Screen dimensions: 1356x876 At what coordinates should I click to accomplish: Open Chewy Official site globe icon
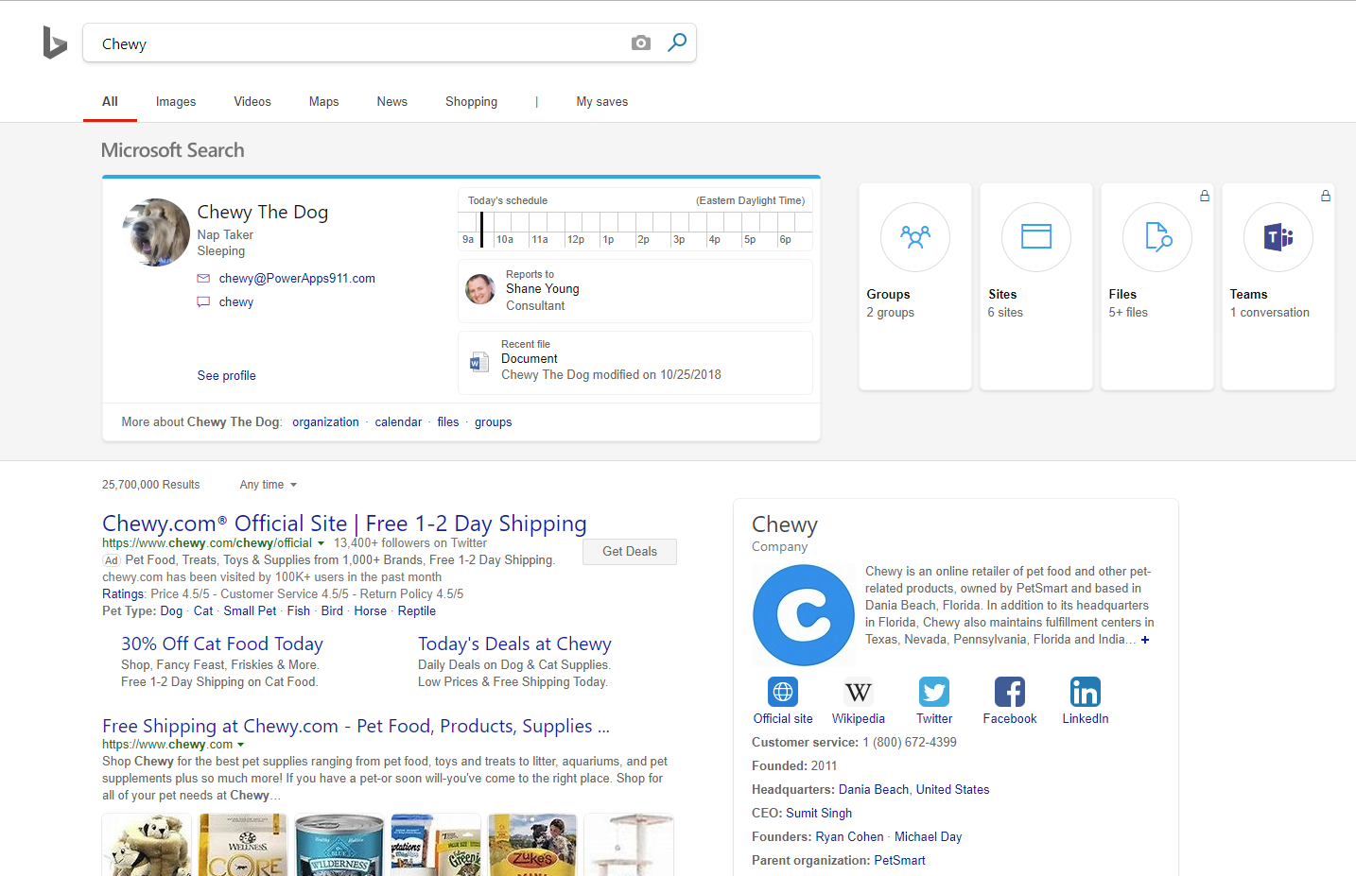[x=783, y=692]
